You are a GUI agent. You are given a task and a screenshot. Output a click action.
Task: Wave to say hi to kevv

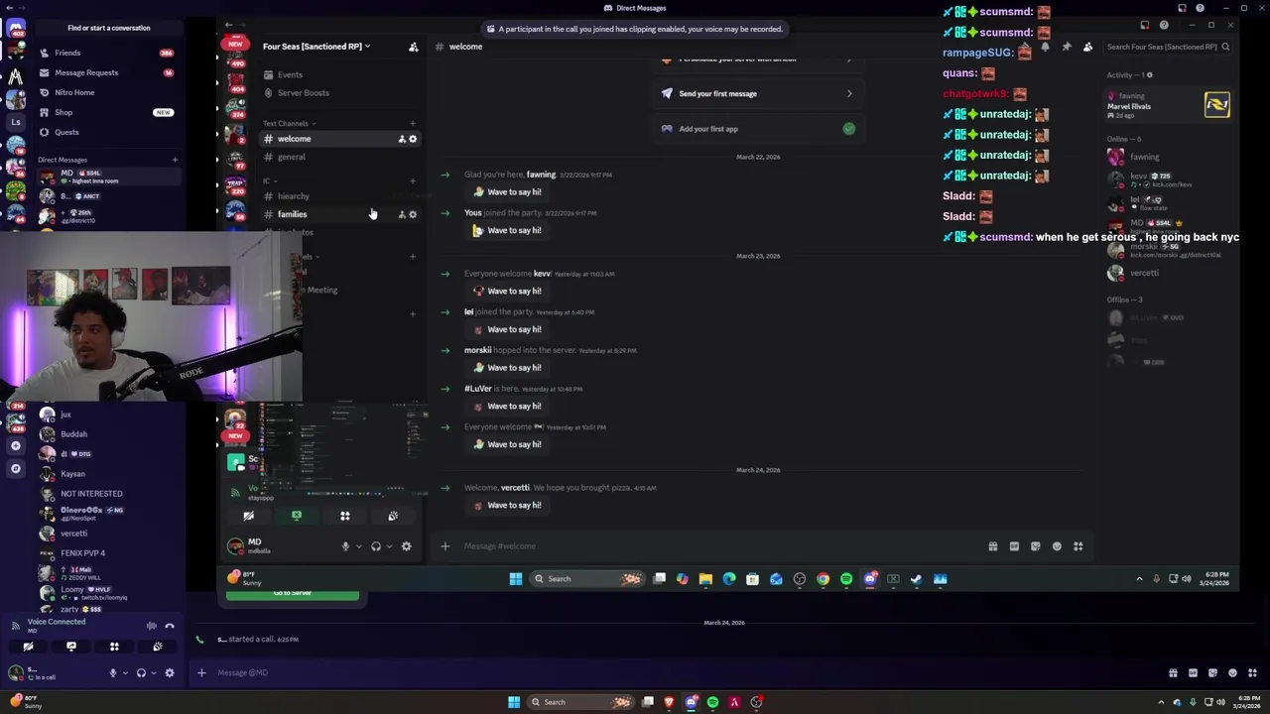coord(507,292)
